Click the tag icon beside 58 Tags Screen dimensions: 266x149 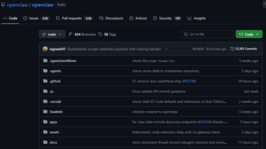[100, 34]
